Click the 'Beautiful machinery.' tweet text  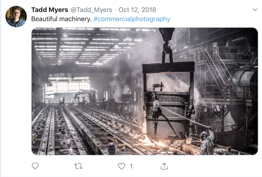[61, 19]
